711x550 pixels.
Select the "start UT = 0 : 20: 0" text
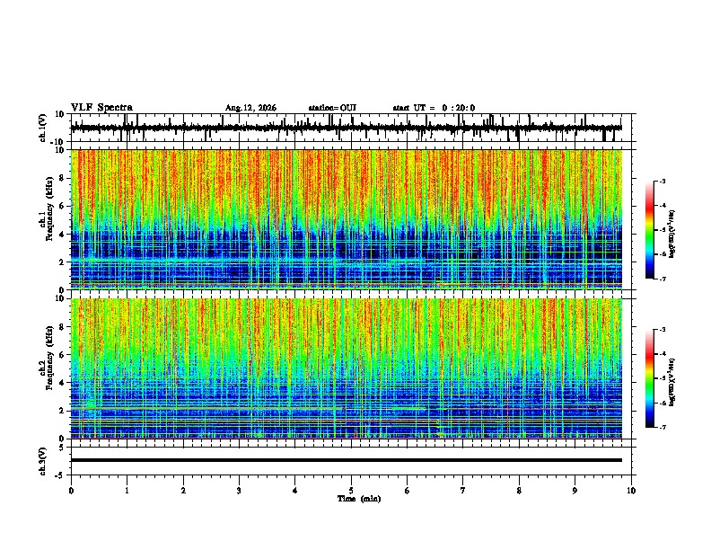tap(434, 108)
